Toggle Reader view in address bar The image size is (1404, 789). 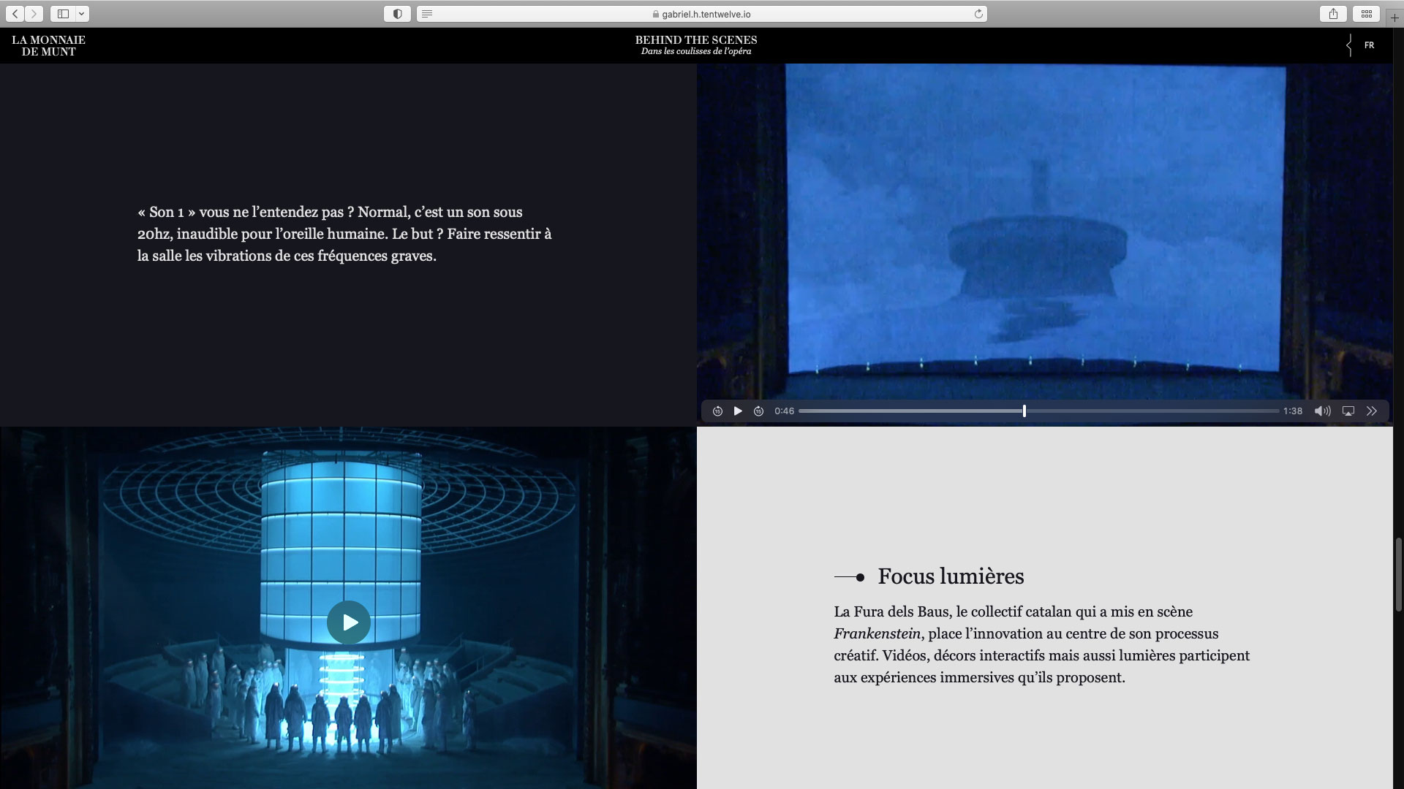pos(427,14)
